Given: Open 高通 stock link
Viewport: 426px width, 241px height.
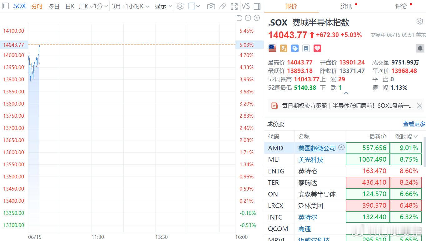Looking at the screenshot, I should tap(304, 229).
